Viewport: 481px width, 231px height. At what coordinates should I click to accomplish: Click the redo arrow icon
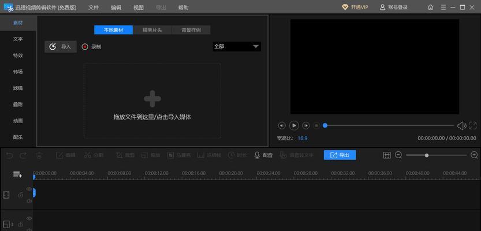(23, 155)
